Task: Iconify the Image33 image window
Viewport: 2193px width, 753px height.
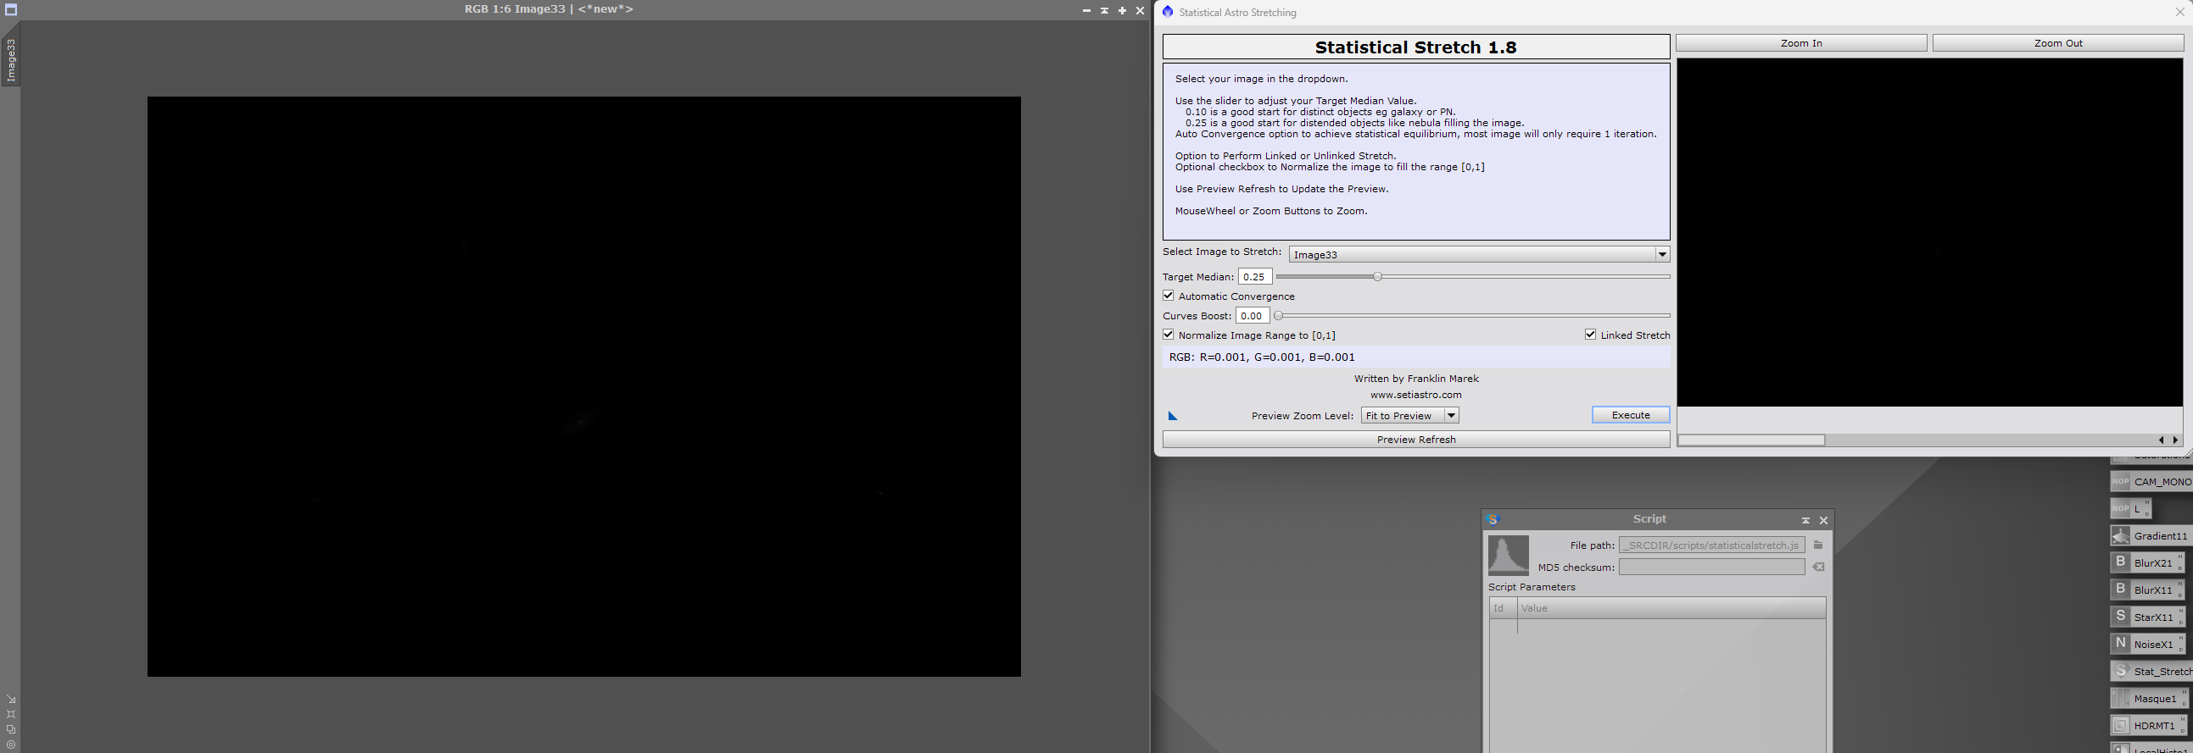Action: 1086,10
